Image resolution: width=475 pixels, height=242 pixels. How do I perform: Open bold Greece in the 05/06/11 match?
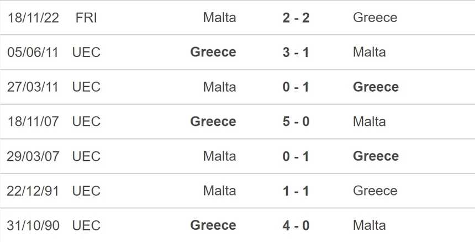213,52
